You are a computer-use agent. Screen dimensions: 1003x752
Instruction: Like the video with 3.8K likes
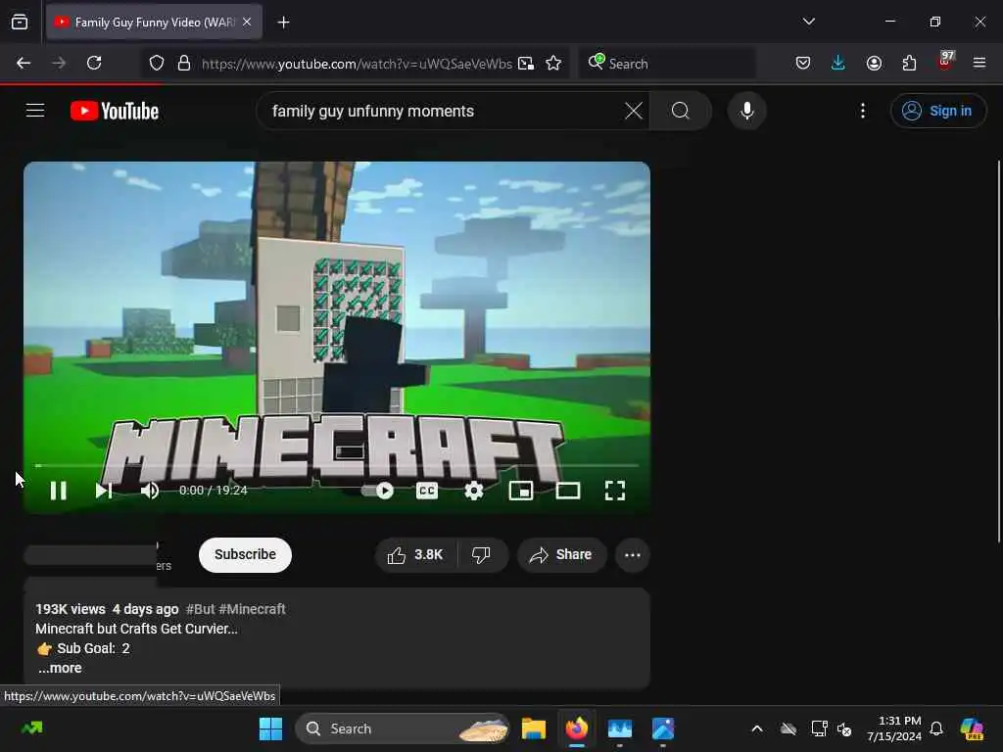coord(415,554)
